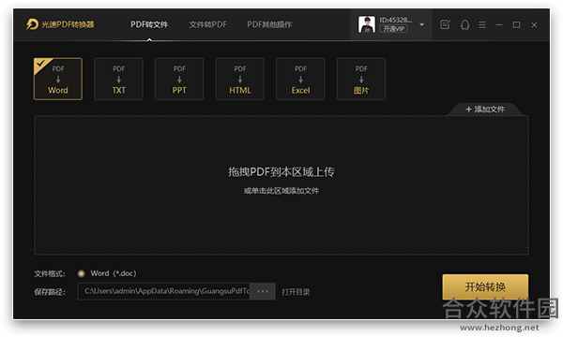The width and height of the screenshot is (563, 337).
Task: Click the ID:45328 account text
Action: click(396, 20)
